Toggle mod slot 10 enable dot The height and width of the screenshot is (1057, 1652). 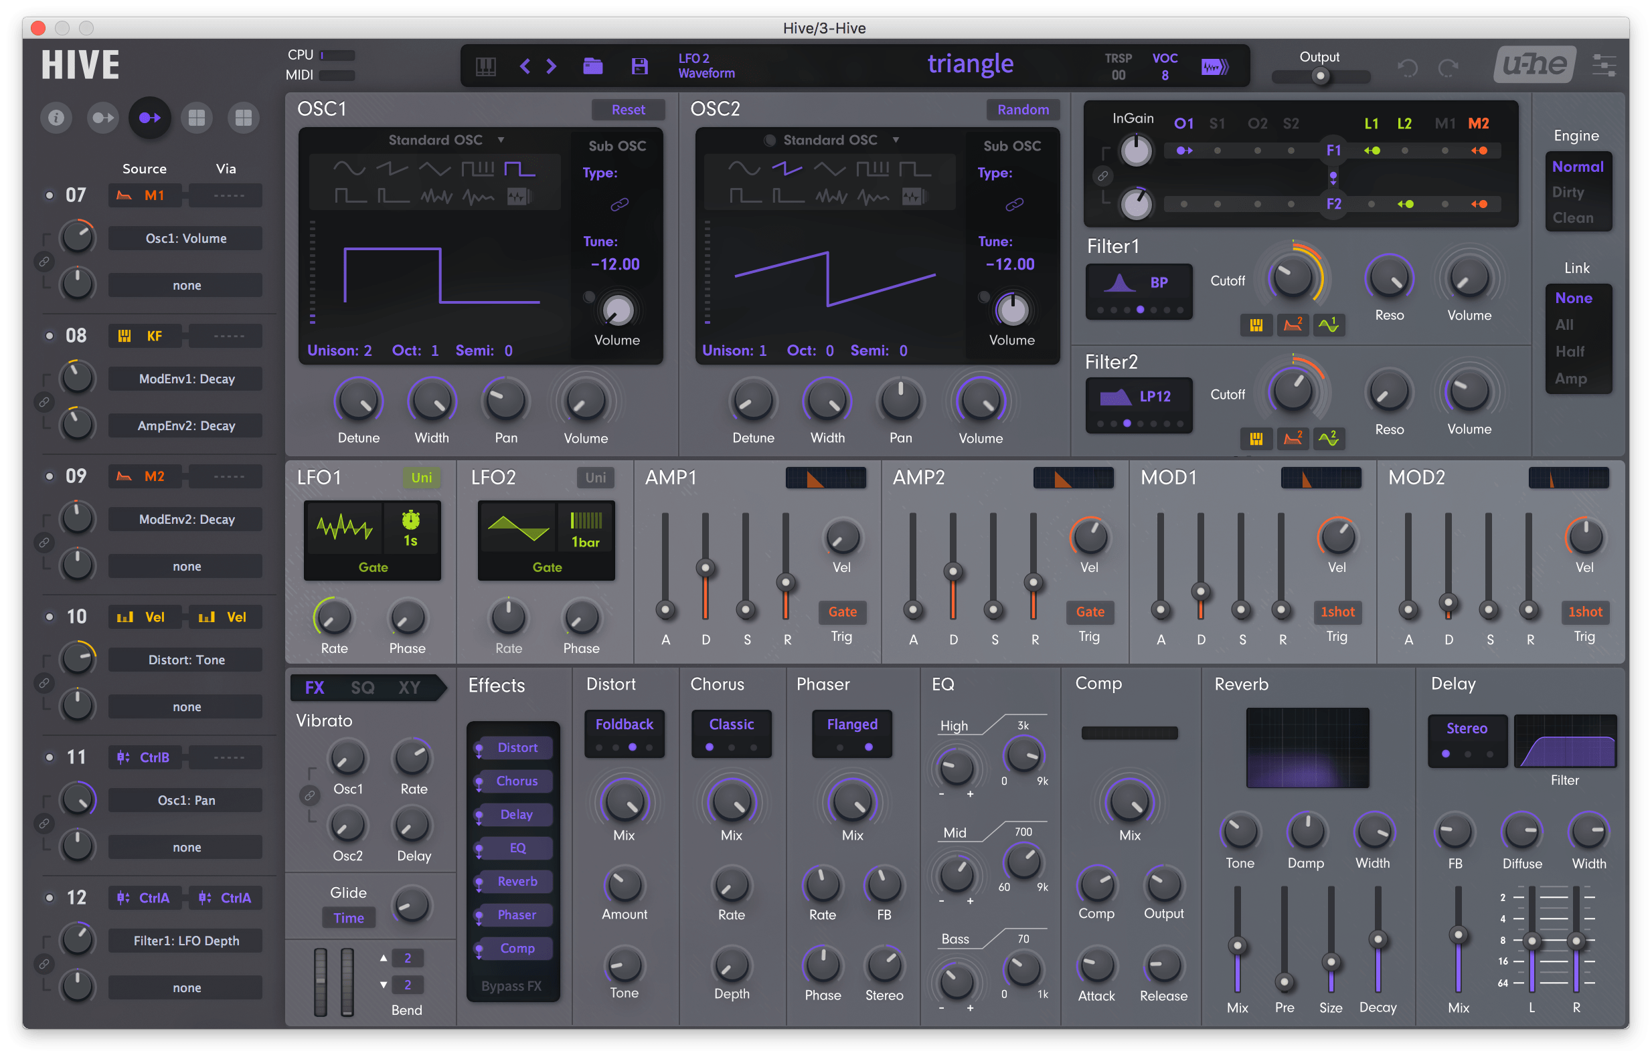(50, 617)
